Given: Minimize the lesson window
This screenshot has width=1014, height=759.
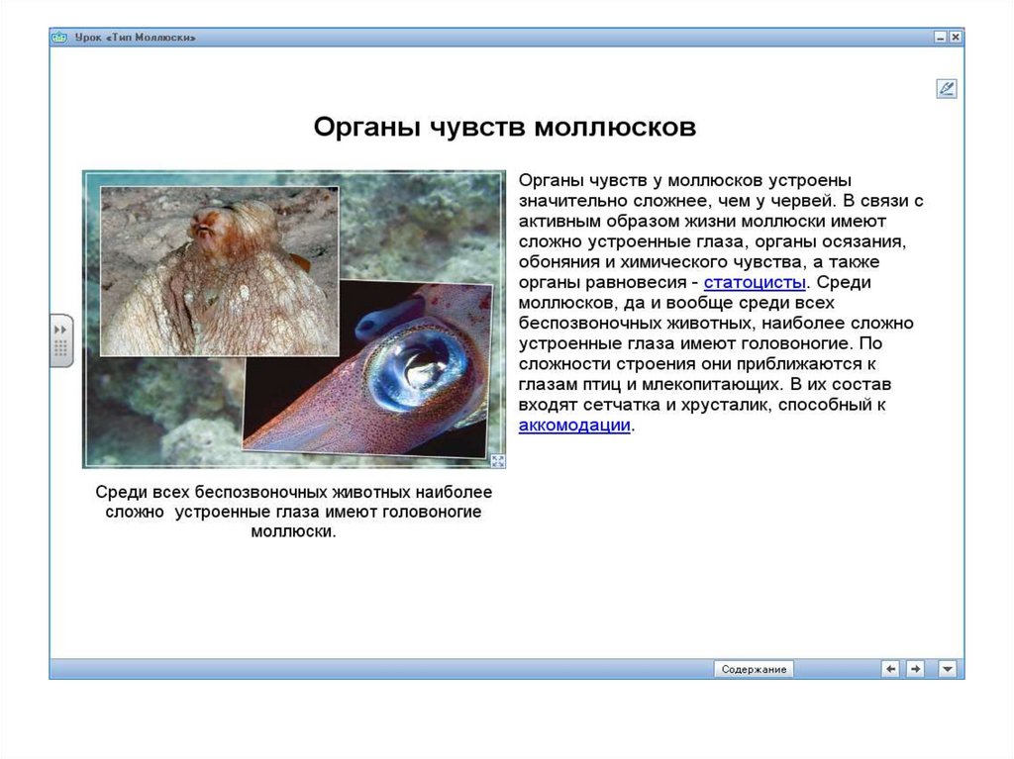Looking at the screenshot, I should tap(941, 38).
